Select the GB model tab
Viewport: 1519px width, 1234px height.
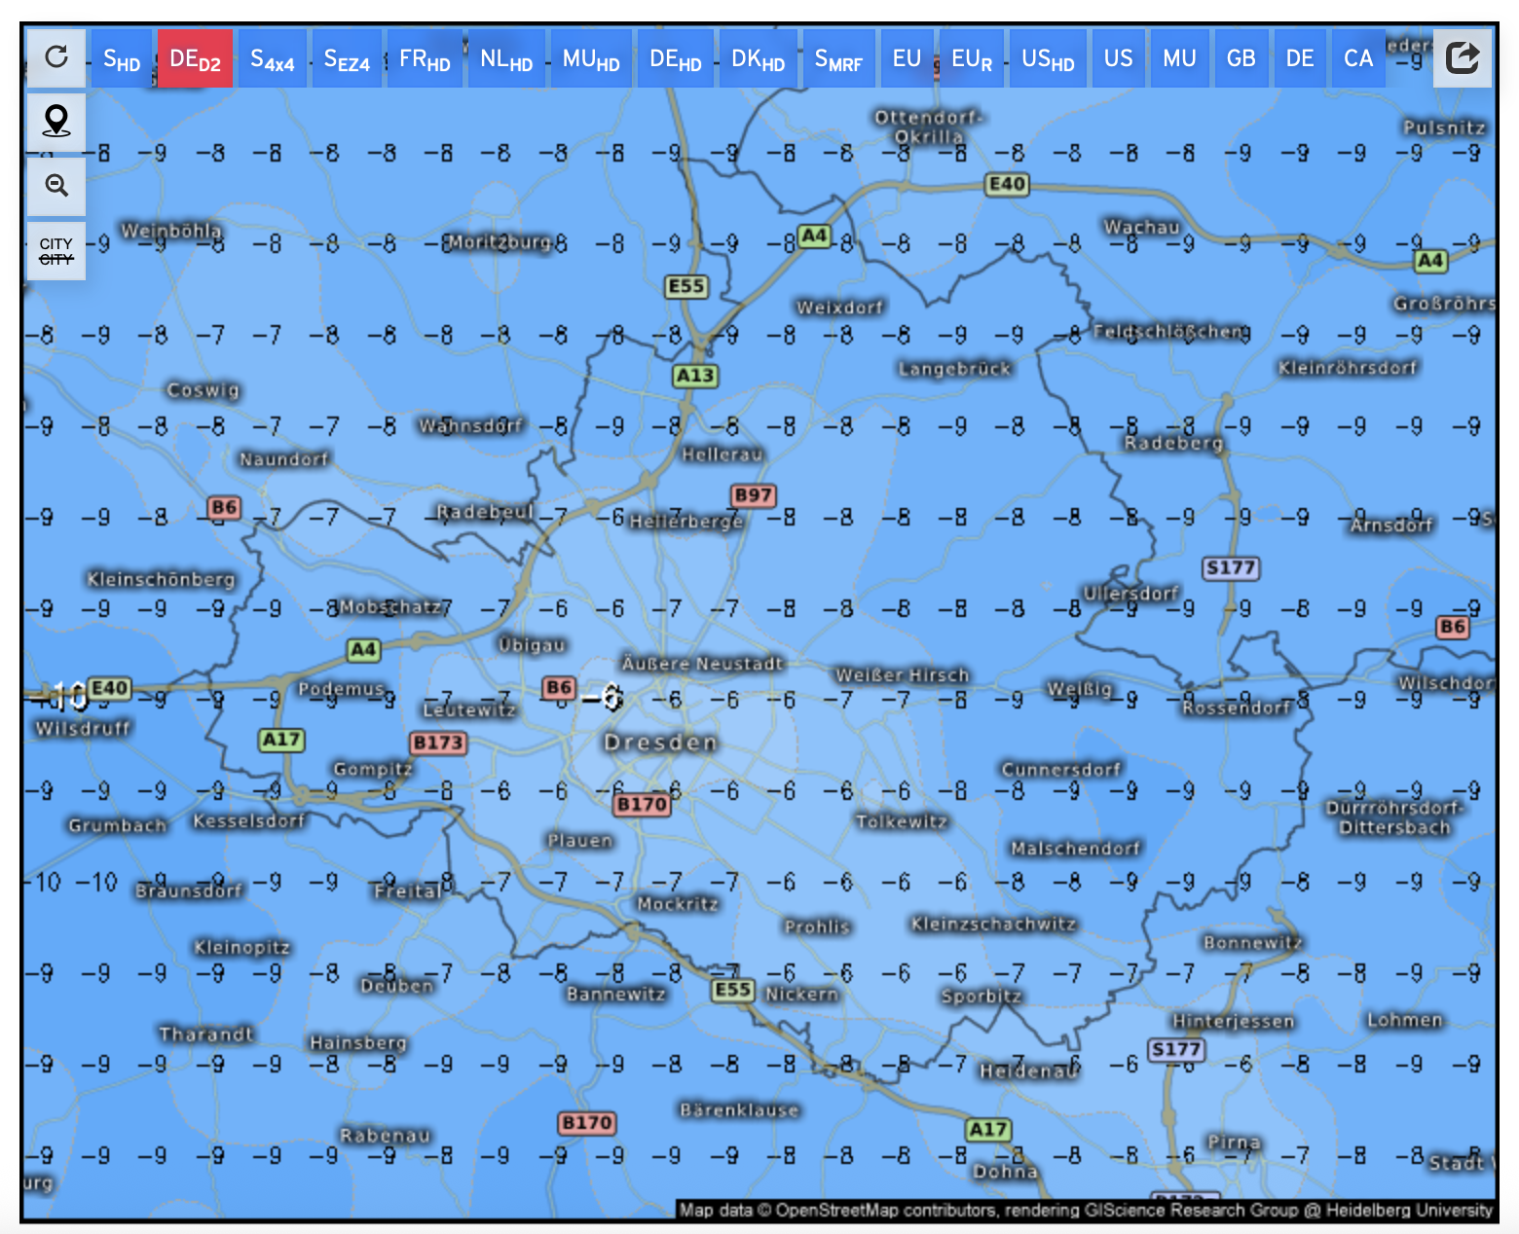pyautogui.click(x=1241, y=58)
